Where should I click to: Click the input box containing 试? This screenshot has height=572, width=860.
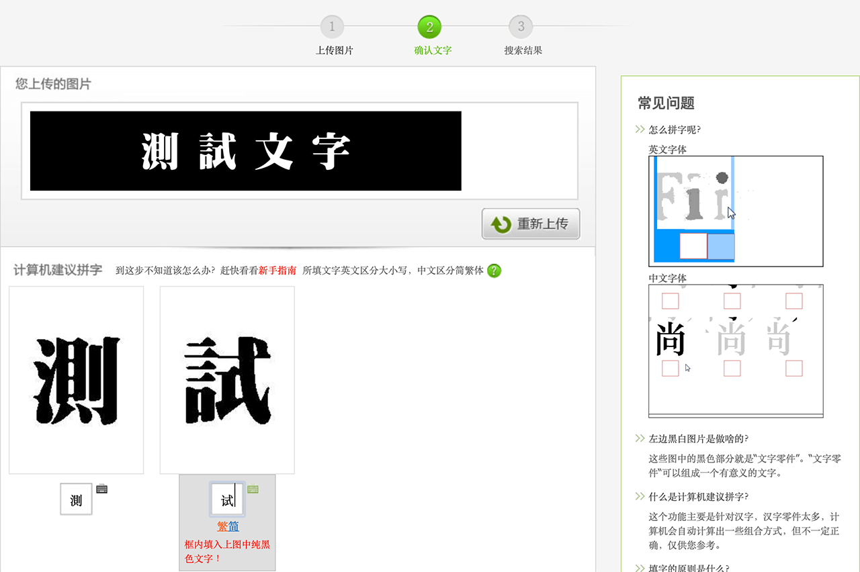[x=227, y=499]
